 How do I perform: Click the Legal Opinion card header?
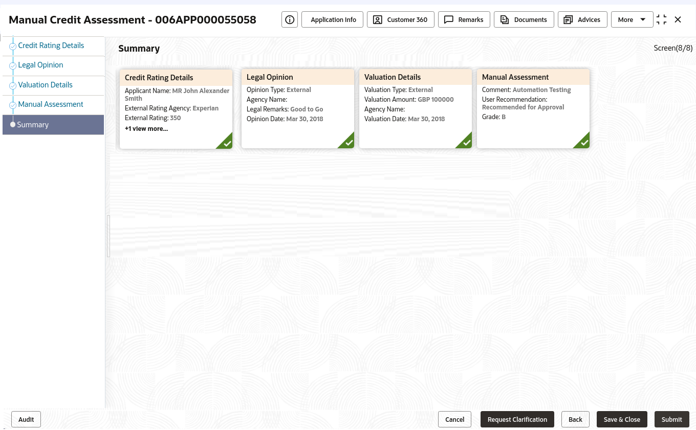(x=298, y=77)
